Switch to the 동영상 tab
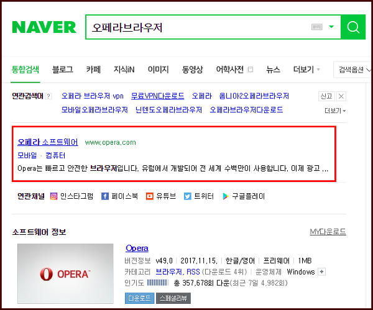Image resolution: width=373 pixels, height=310 pixels. click(x=192, y=70)
